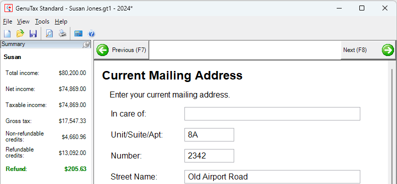Go to Next (F8) page

pyautogui.click(x=368, y=50)
